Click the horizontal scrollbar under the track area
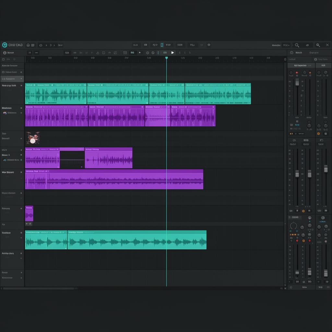This screenshot has height=332, width=332. (x=38, y=288)
